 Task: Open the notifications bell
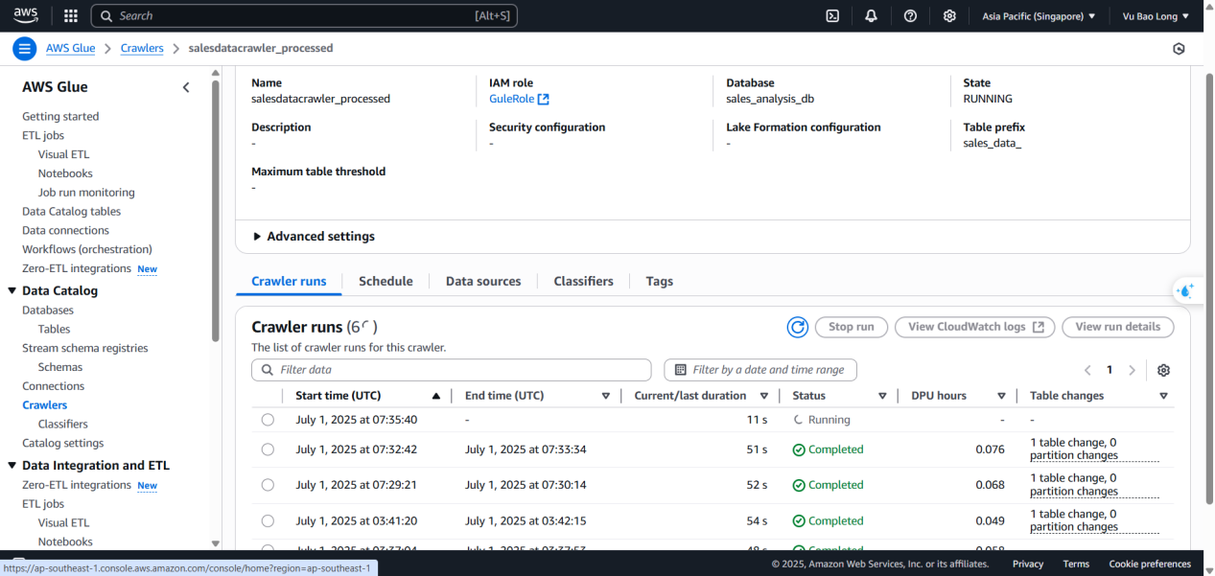tap(871, 16)
